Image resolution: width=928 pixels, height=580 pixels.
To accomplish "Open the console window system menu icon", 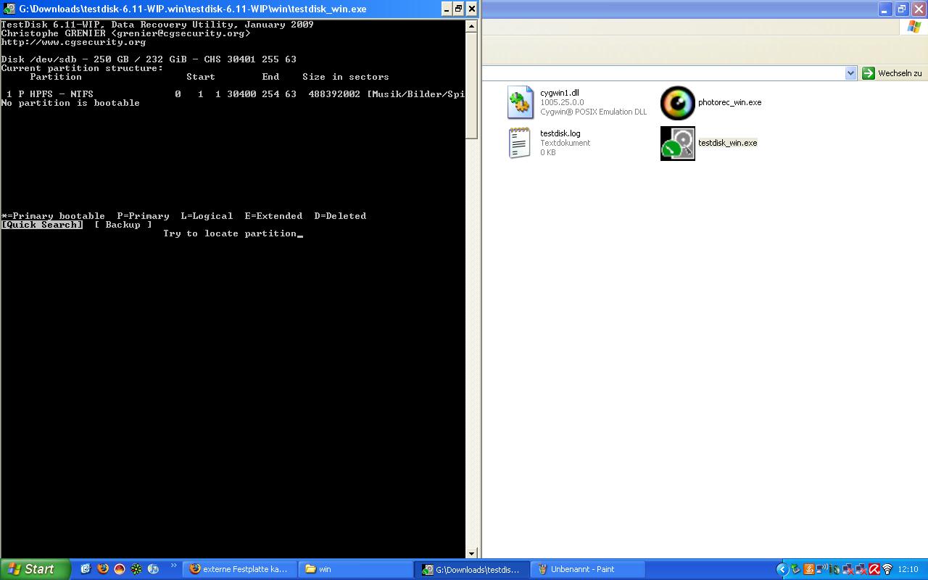I will (x=9, y=9).
